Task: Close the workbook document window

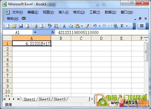Action: pyautogui.click(x=146, y=18)
